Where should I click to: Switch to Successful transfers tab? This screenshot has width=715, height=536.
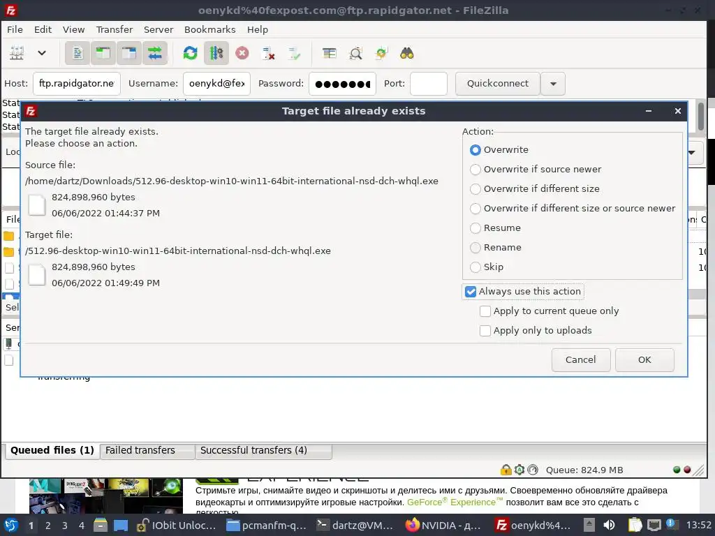[263, 451]
